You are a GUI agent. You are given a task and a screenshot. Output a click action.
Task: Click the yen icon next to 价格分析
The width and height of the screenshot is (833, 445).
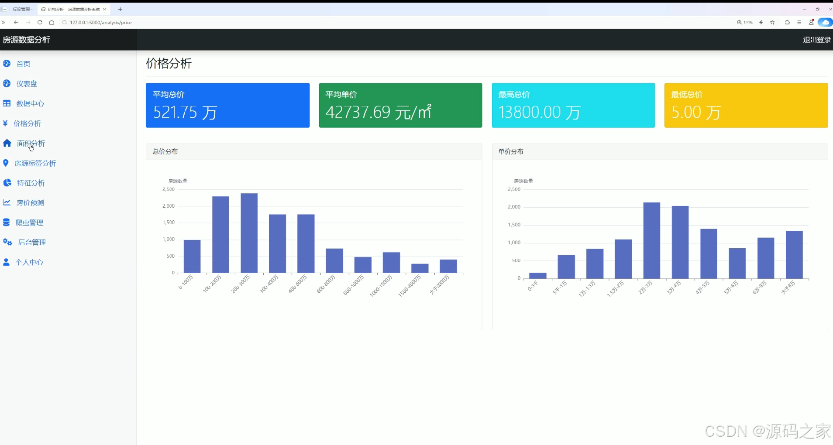click(x=5, y=123)
